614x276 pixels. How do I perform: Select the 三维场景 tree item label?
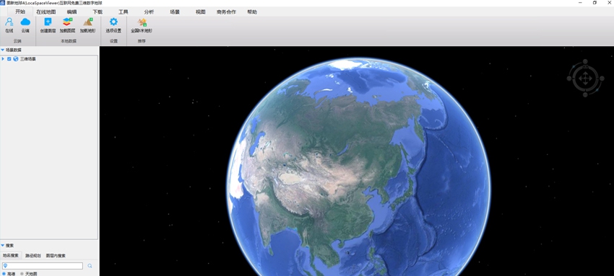point(27,59)
